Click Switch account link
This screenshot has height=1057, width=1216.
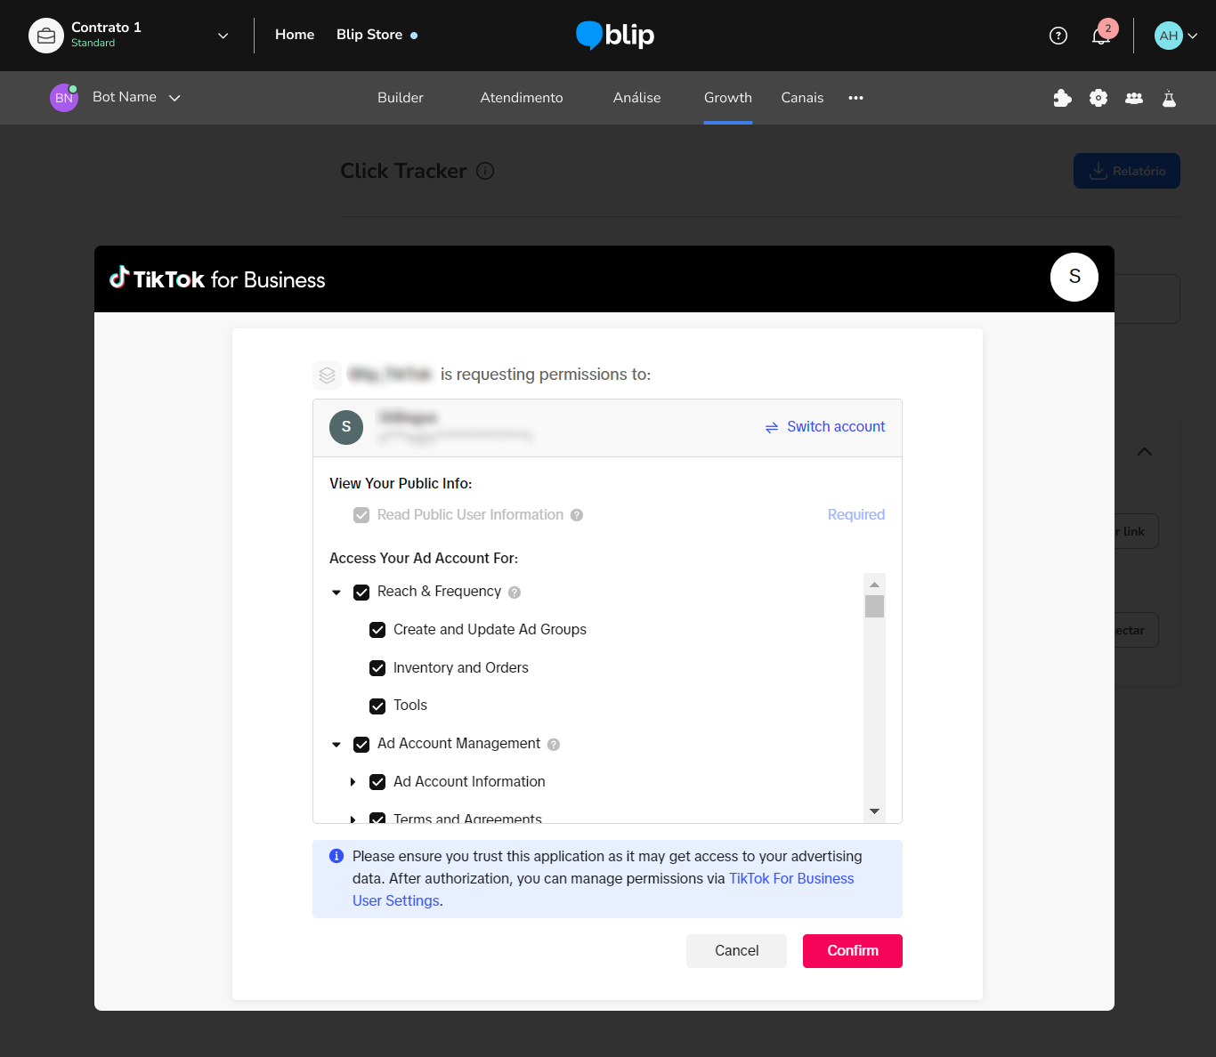click(825, 427)
